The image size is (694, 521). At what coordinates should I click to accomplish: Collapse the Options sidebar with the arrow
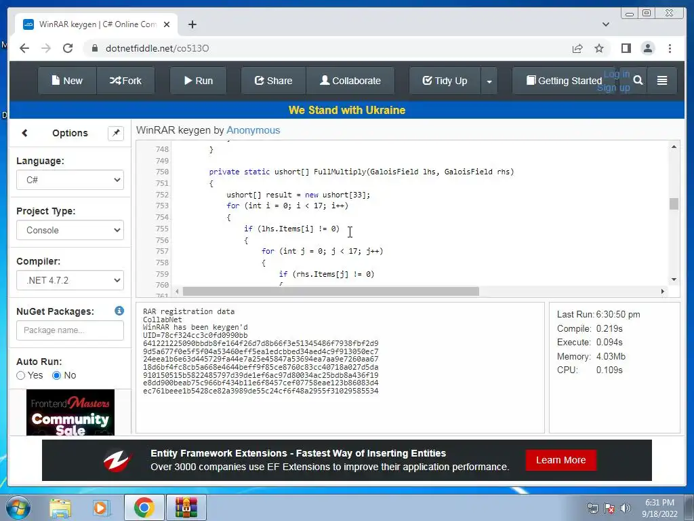[x=25, y=133]
